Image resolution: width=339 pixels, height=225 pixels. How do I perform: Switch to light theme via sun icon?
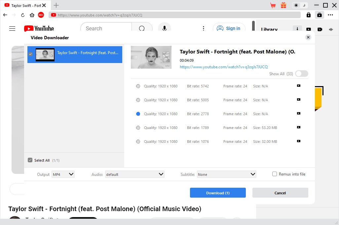click(x=296, y=5)
